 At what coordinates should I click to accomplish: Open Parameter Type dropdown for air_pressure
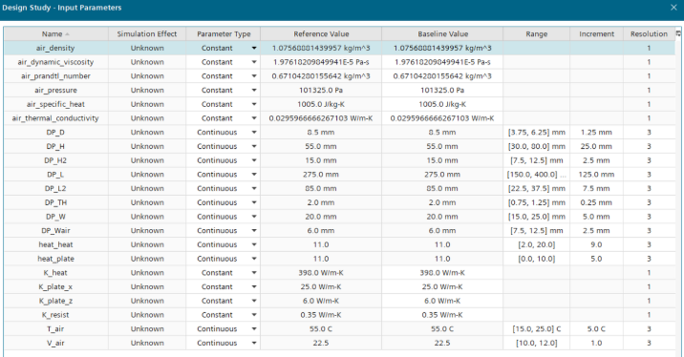(x=254, y=91)
